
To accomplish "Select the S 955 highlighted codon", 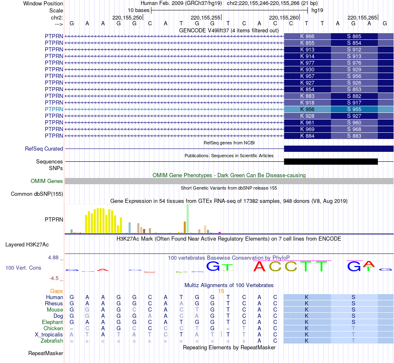I will tap(354, 110).
